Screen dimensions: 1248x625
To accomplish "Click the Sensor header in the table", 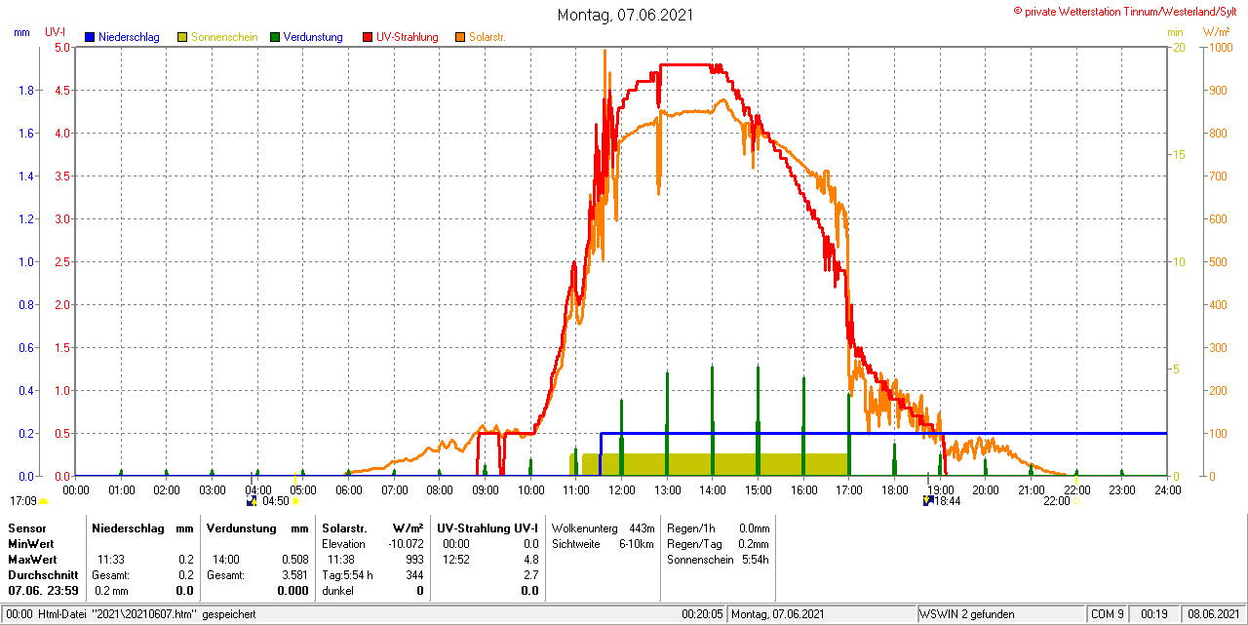I will [26, 527].
